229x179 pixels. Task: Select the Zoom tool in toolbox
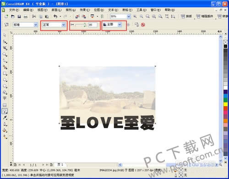point(5,54)
